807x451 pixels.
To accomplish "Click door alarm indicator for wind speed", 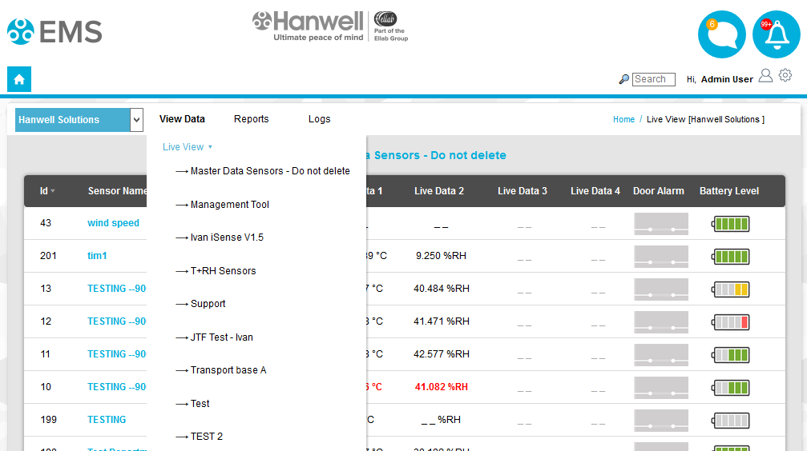I will point(661,224).
